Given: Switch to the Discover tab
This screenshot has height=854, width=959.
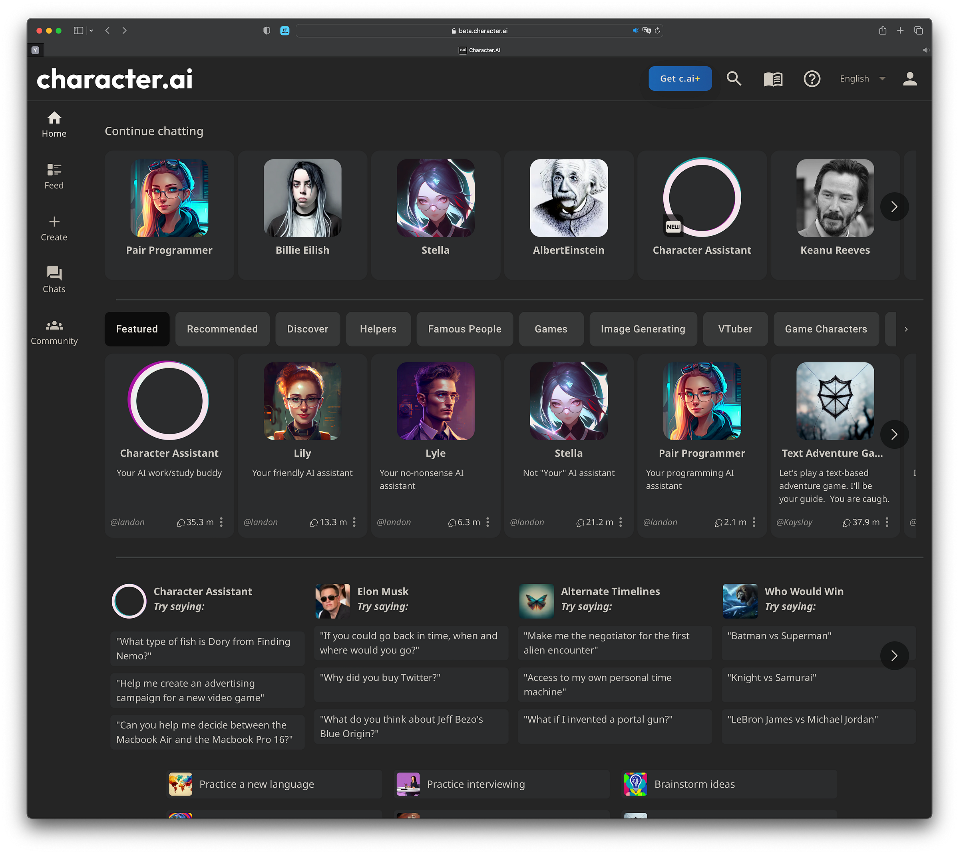Looking at the screenshot, I should 308,329.
